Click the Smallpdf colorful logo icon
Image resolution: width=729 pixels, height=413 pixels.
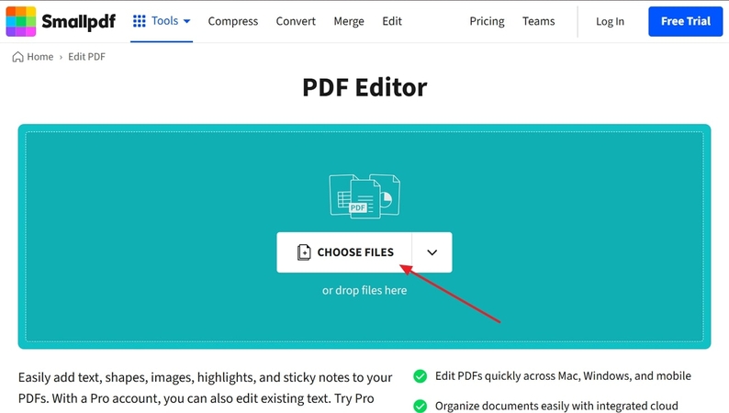click(21, 21)
